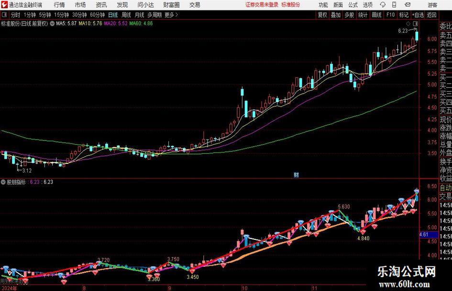Click the 证券交易未登录 login link
The height and width of the screenshot is (291, 452).
coord(262,5)
